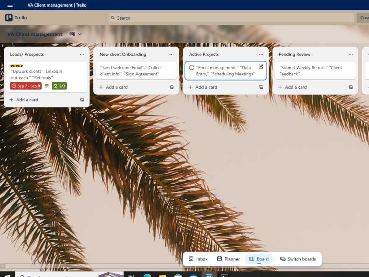The width and height of the screenshot is (369, 277).
Task: Click template icon in New client Onboarding list
Action: pos(172,87)
